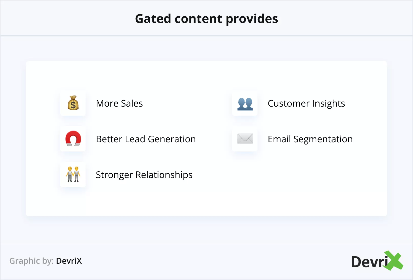Click the two people holding hands icon
The height and width of the screenshot is (280, 413).
[73, 174]
